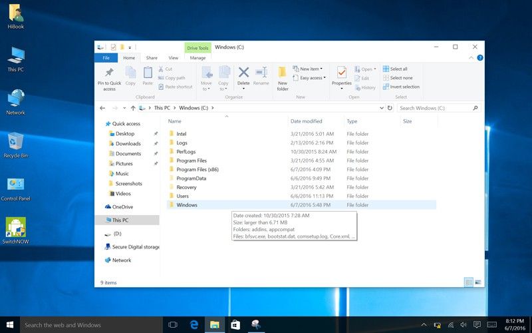
Task: Open the Move to dropdown
Action: [x=206, y=86]
